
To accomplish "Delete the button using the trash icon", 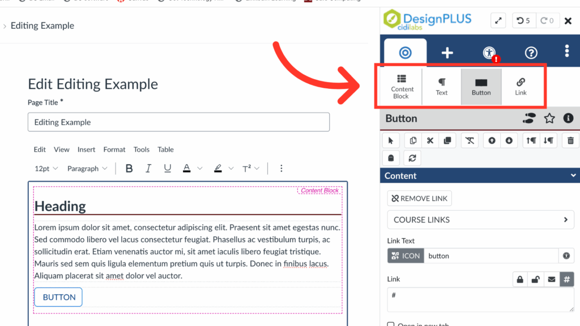I will pyautogui.click(x=570, y=140).
